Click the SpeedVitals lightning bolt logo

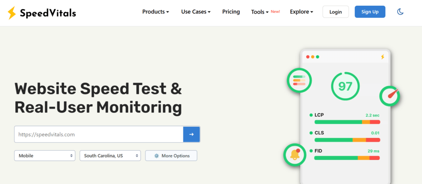pyautogui.click(x=12, y=13)
